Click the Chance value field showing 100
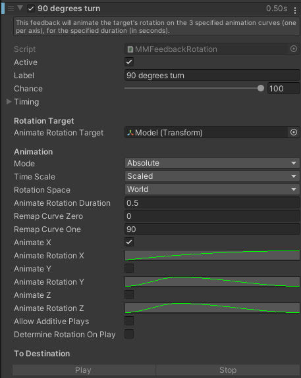The image size is (301, 378). [283, 89]
